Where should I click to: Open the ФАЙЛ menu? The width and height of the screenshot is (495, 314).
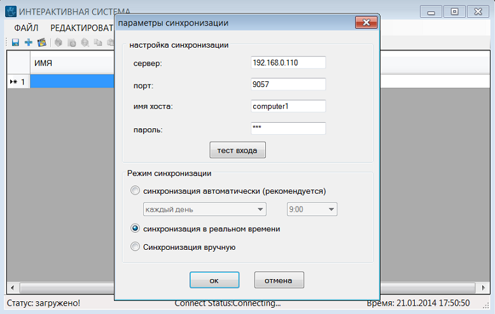[26, 27]
